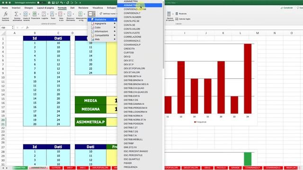Screen dimensions: 303x170
Task: Expand the Opzioni di calcolo dropdown arrow
Action: (173, 14)
